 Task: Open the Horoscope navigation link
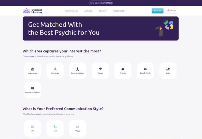tap(119, 11)
